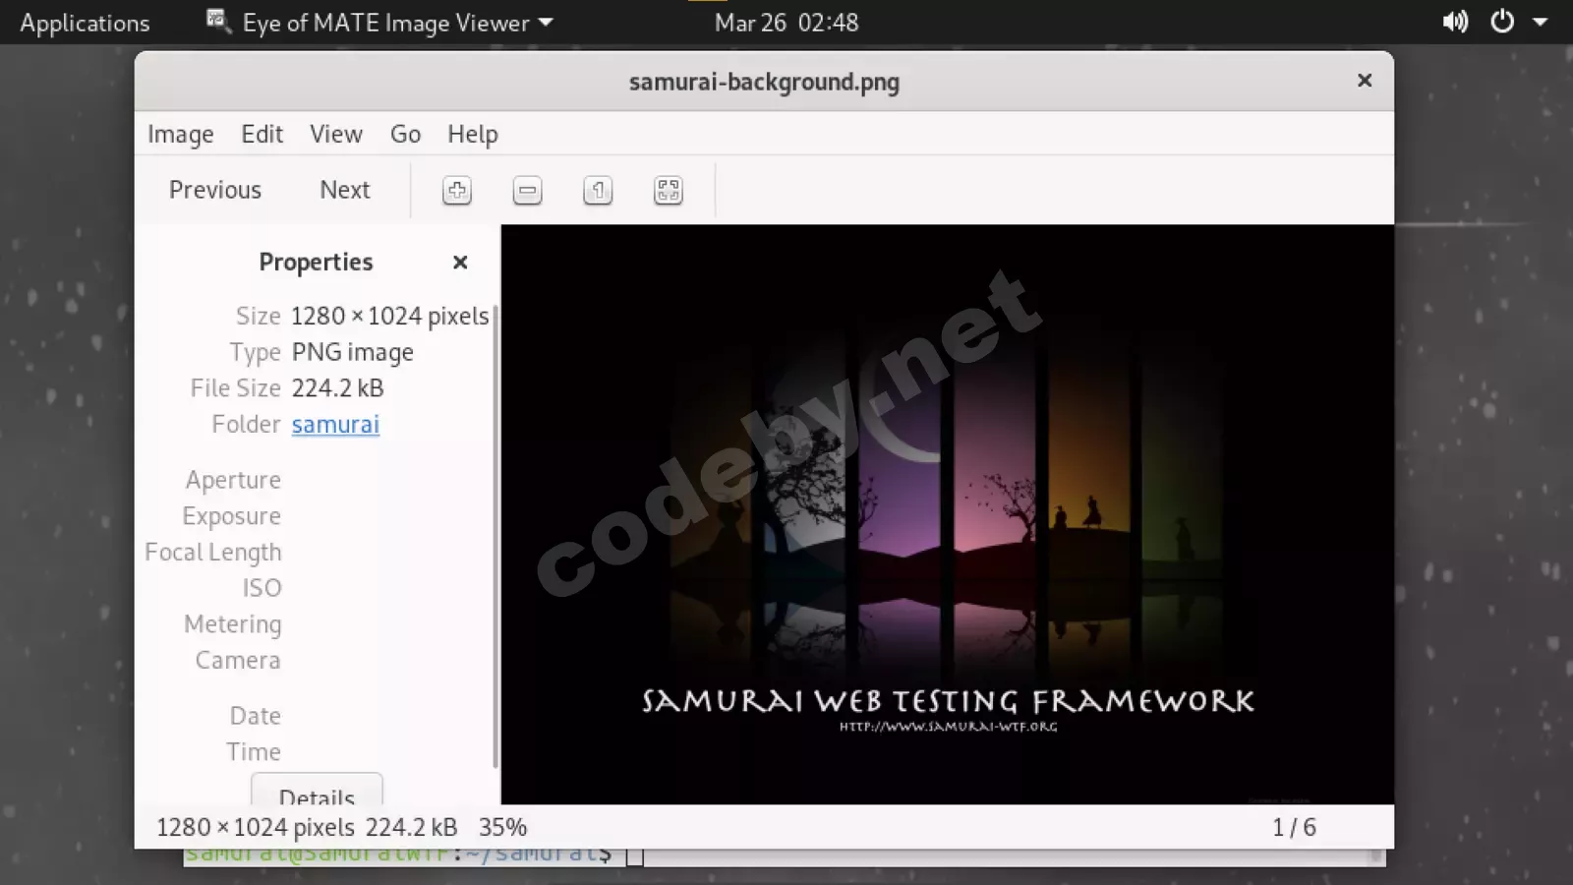Close the samurai-background.png window

1365,81
